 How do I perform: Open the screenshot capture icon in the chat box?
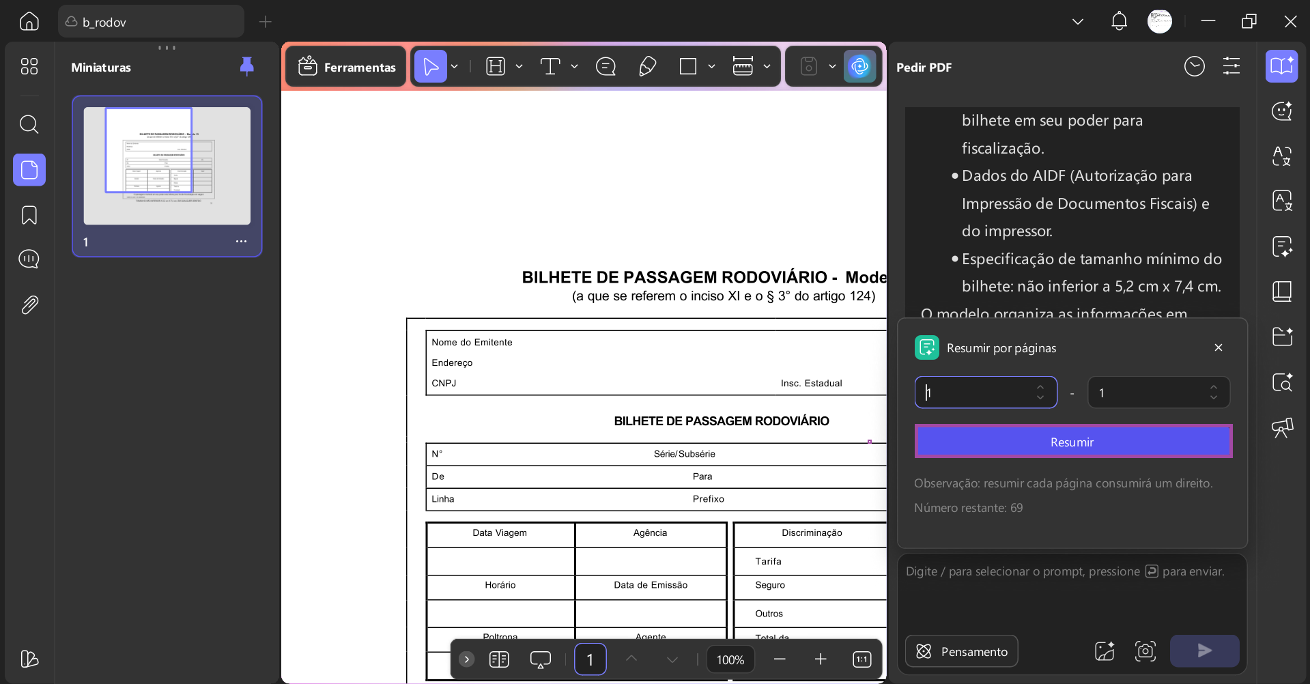tap(1145, 651)
